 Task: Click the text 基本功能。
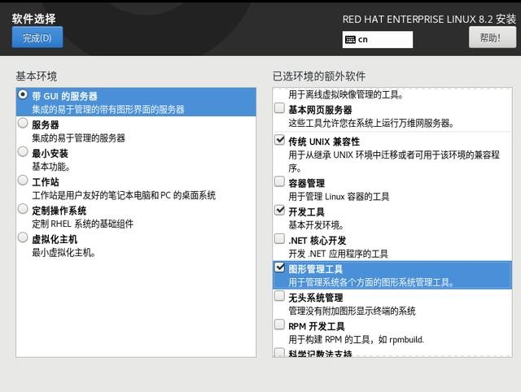[x=50, y=166]
